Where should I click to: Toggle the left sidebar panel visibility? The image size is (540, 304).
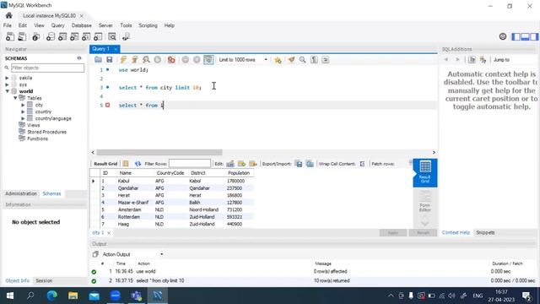(516, 36)
